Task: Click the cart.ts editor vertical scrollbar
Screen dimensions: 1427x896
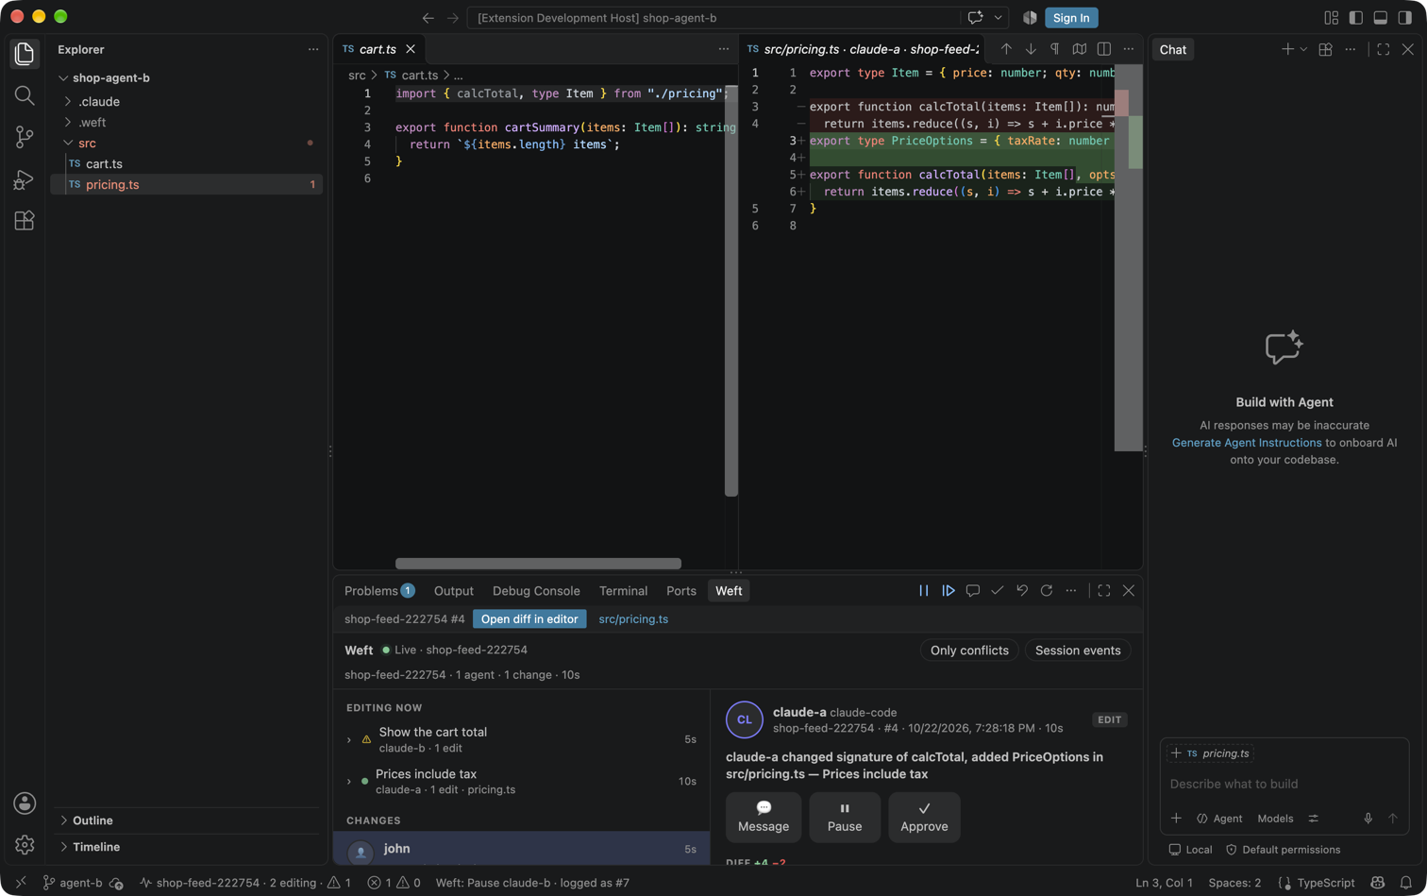Action: tap(731, 290)
